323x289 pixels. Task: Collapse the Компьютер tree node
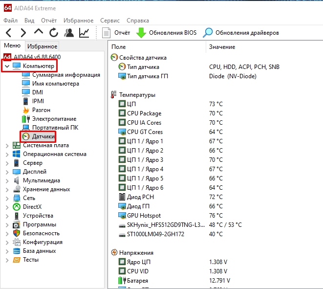[7, 66]
